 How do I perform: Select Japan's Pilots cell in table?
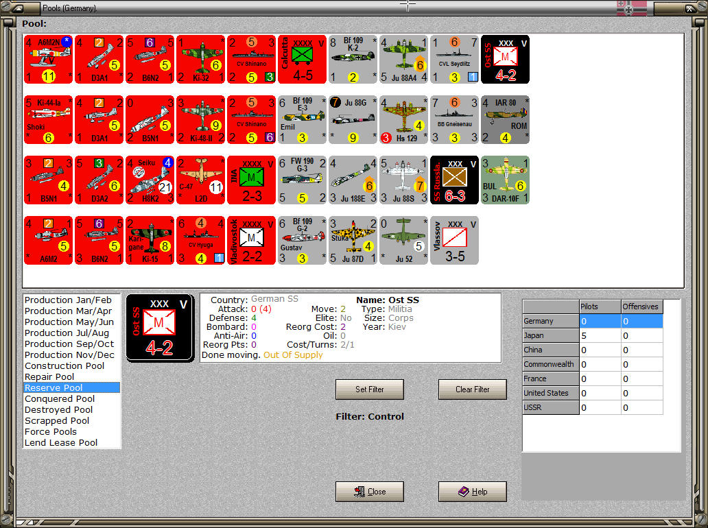[x=600, y=336]
